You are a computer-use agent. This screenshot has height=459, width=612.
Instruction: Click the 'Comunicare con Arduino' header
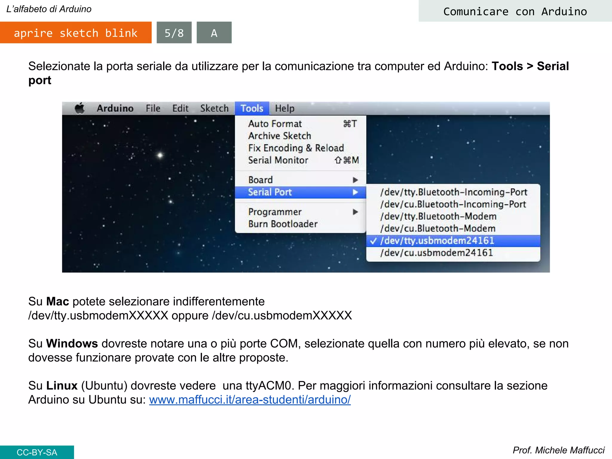coord(515,11)
